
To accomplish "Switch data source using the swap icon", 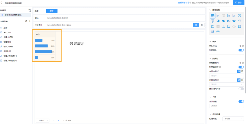I will [x=30, y=11].
